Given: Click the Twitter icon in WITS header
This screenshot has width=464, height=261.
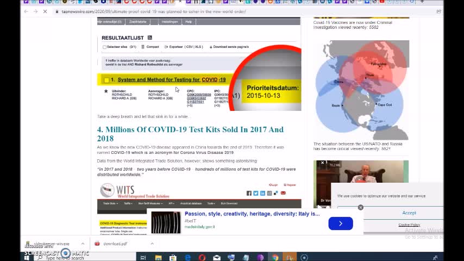Looking at the screenshot, I should [256, 193].
